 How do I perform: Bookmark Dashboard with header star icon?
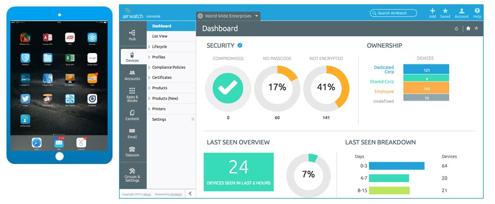477,29
